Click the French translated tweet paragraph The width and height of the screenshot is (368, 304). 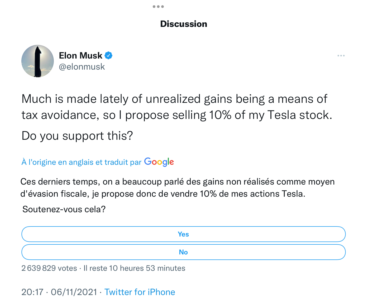177,188
